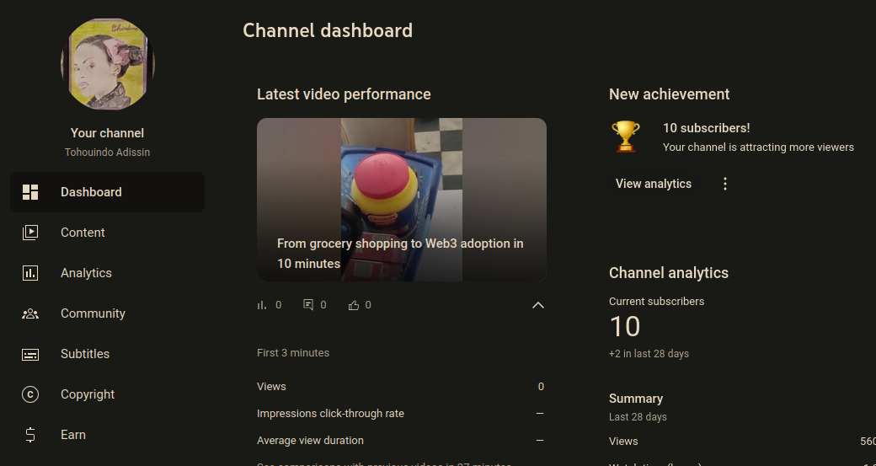Click the gold trophy achievement icon
Viewport: 876px width, 466px height.
tap(625, 137)
